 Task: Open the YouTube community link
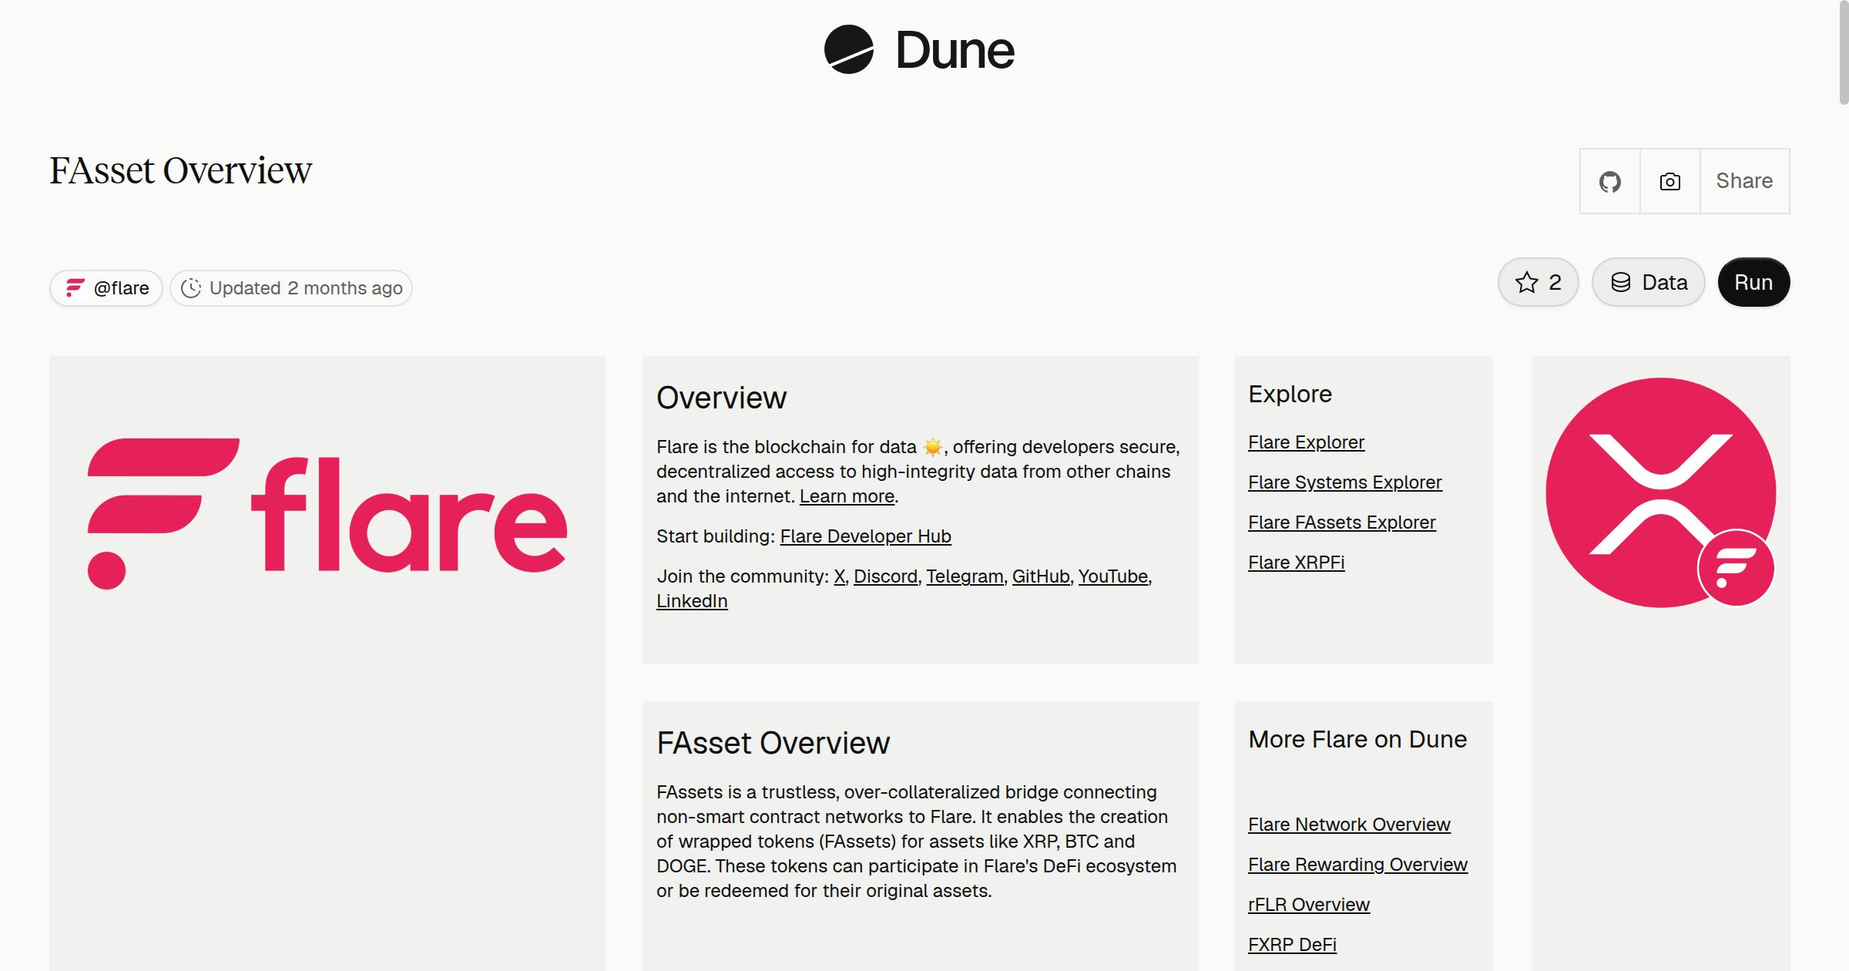click(x=1113, y=576)
